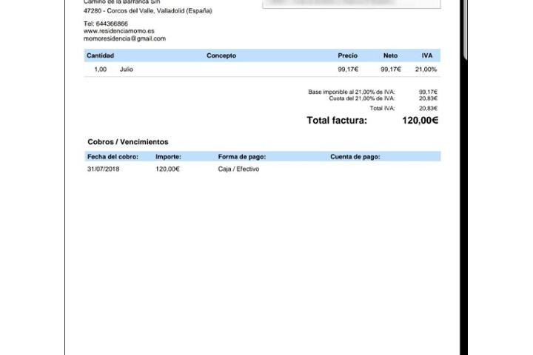Click the Neto column header
The height and width of the screenshot is (355, 533).
pyautogui.click(x=390, y=55)
